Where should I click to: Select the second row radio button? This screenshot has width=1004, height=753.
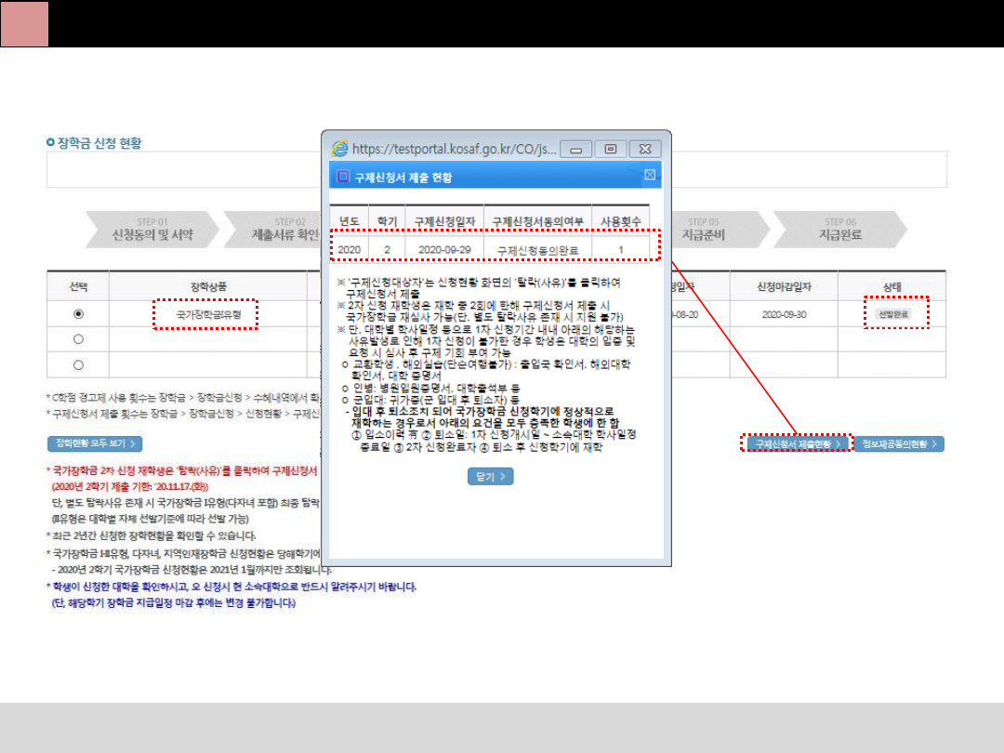point(78,339)
